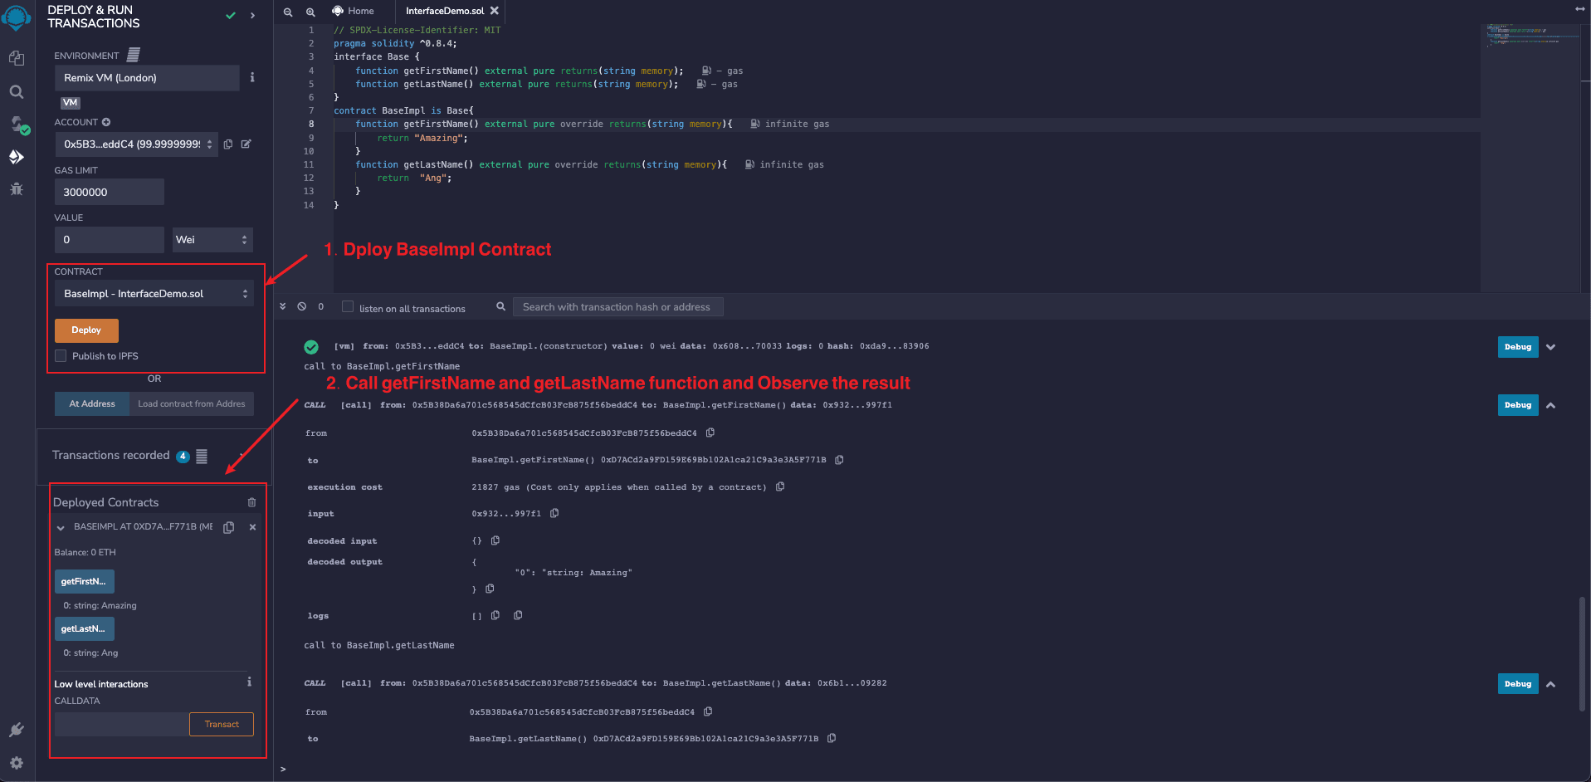Open the Debugger sidebar icon
This screenshot has width=1591, height=782.
tap(16, 189)
